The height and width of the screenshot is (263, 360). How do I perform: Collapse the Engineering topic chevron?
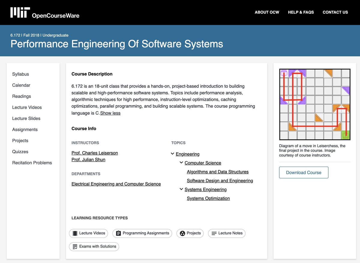[172, 154]
